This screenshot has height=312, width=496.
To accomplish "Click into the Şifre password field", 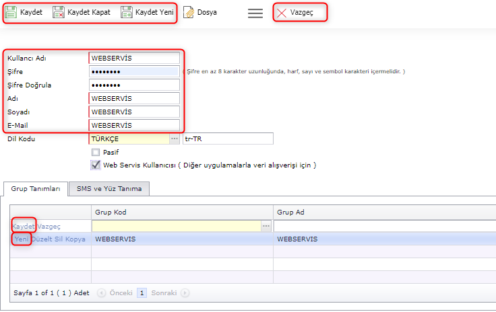I will (x=134, y=71).
